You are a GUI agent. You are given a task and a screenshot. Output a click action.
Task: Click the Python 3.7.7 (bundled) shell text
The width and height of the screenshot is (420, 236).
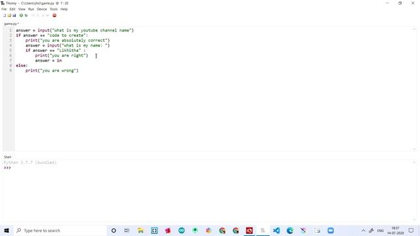[x=30, y=163]
